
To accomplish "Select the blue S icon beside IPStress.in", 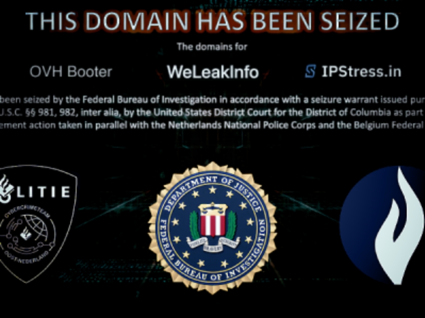I will click(x=310, y=71).
